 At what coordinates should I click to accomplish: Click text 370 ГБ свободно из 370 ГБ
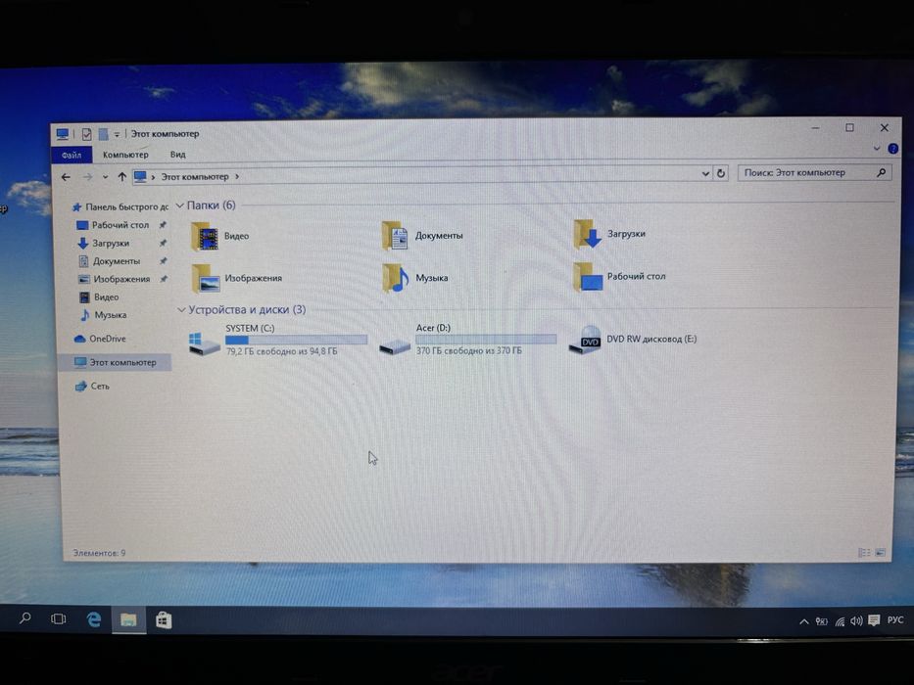click(x=469, y=350)
